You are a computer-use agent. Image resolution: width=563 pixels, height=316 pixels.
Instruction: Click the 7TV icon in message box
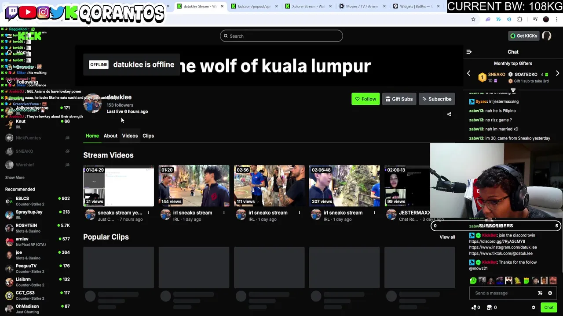coord(540,293)
